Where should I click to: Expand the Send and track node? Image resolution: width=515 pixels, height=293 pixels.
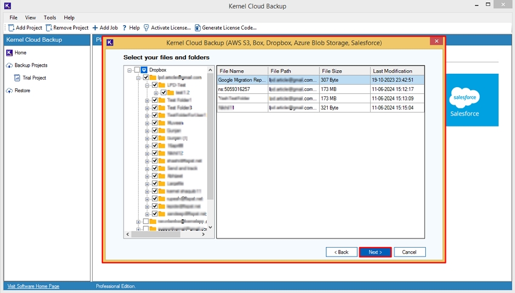pos(147,169)
